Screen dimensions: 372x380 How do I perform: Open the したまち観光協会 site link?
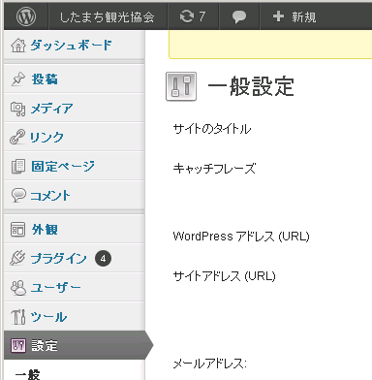108,16
